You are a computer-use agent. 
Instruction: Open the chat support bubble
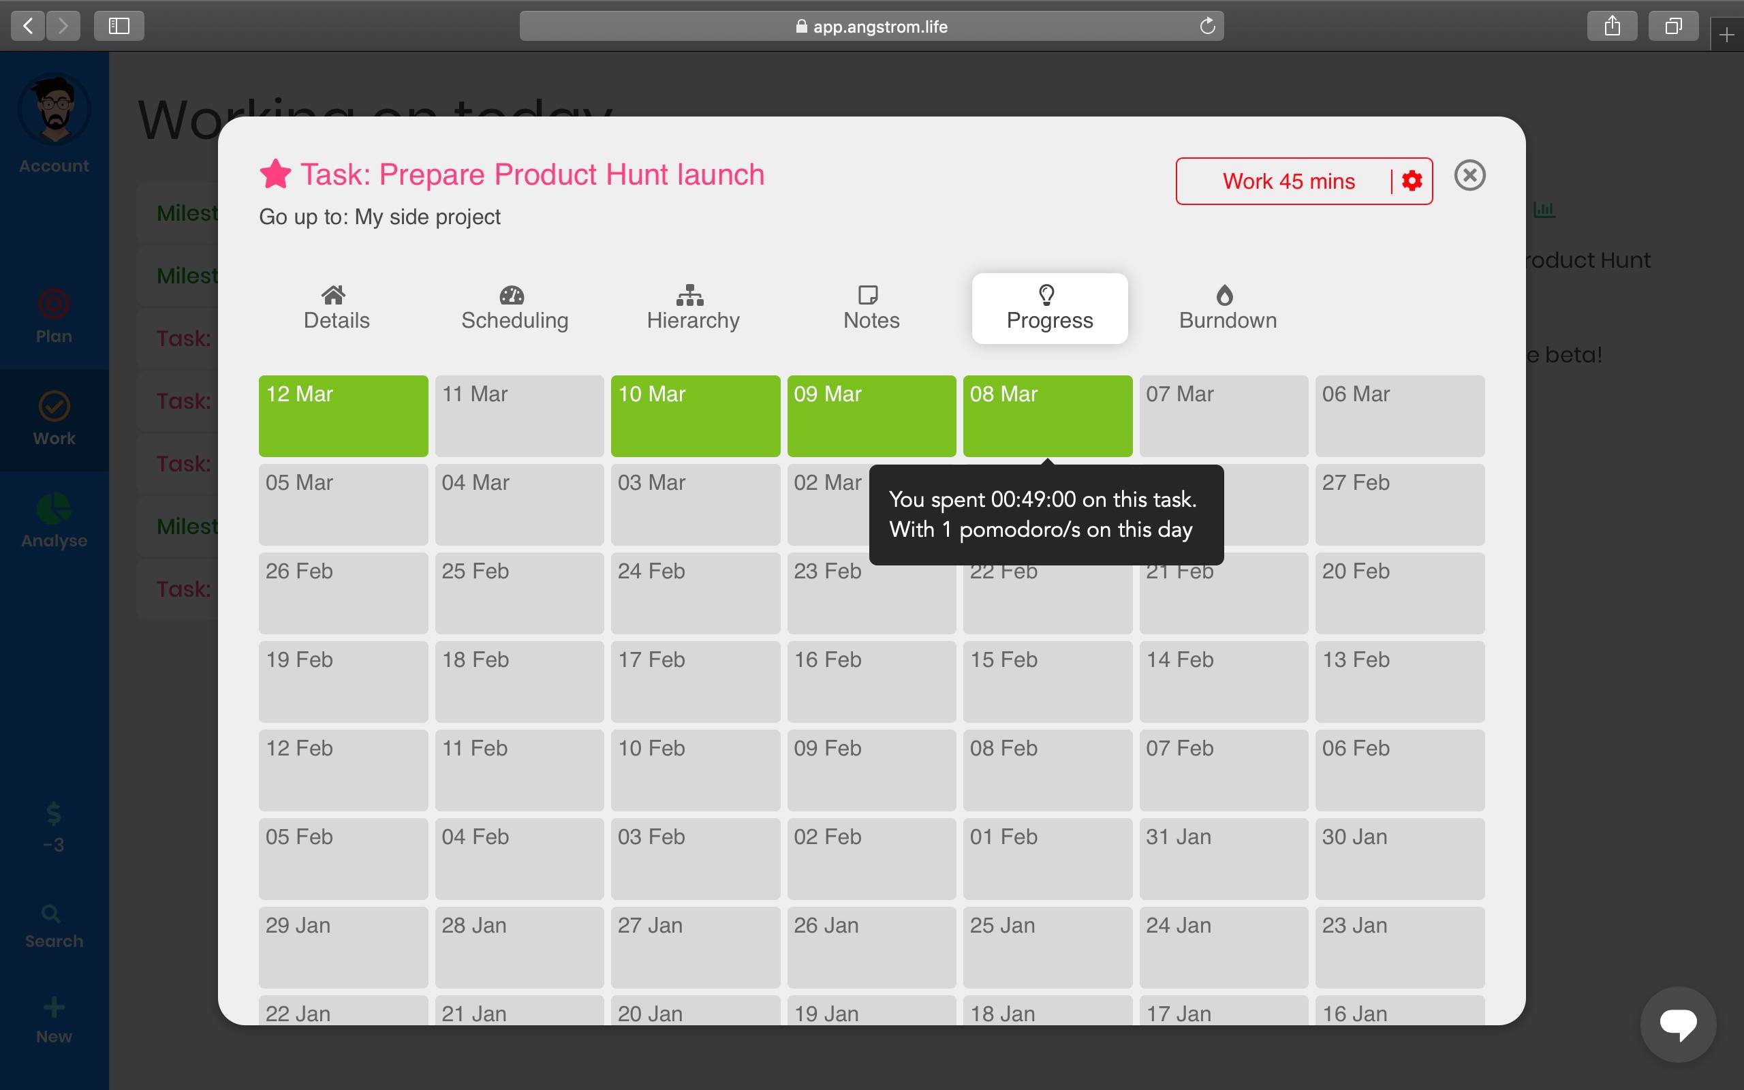(x=1678, y=1023)
